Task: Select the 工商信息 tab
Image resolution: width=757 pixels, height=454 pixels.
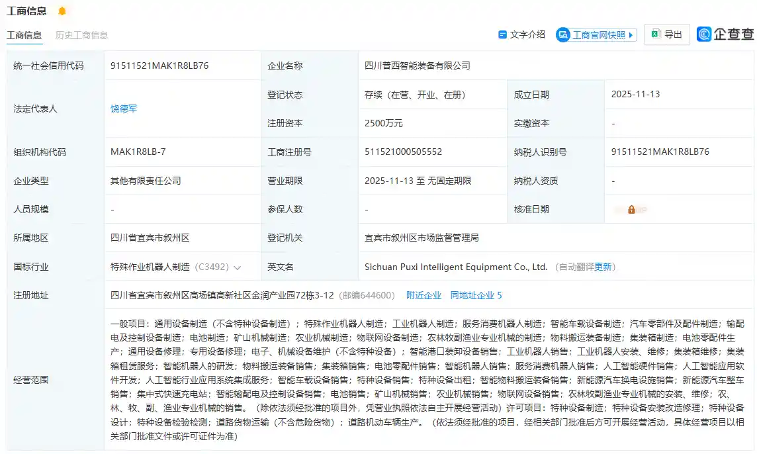Action: pyautogui.click(x=24, y=34)
